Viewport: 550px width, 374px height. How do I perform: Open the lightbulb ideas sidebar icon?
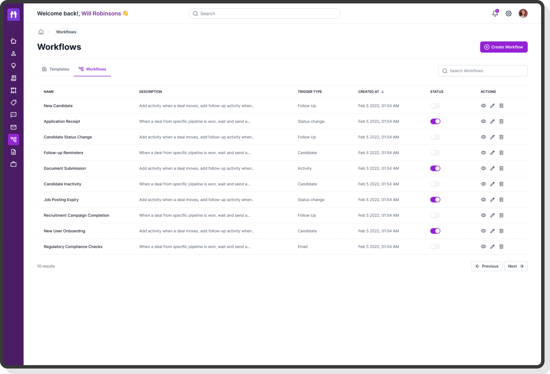[13, 66]
